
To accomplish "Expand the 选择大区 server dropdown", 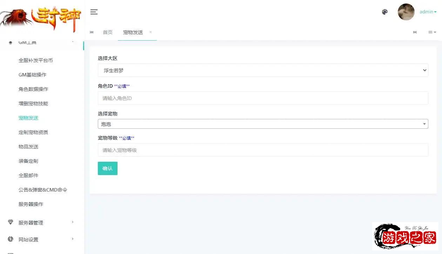I will coord(263,70).
